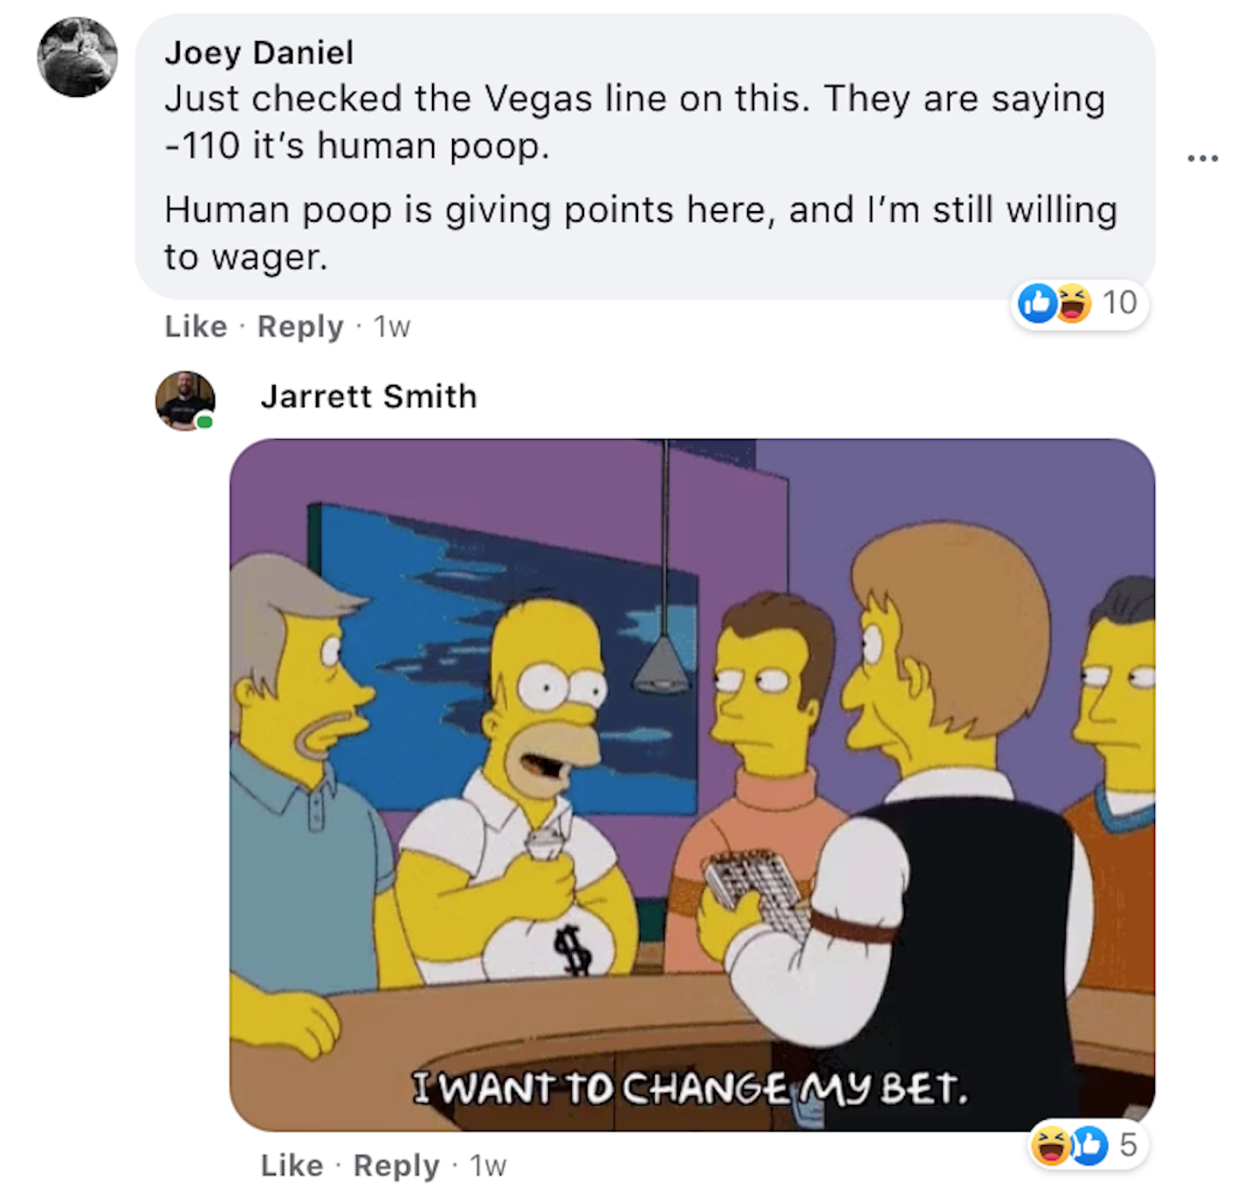Open three-dot options menu for Joey's comment
Screen dimensions: 1257x1193
[x=1202, y=158]
